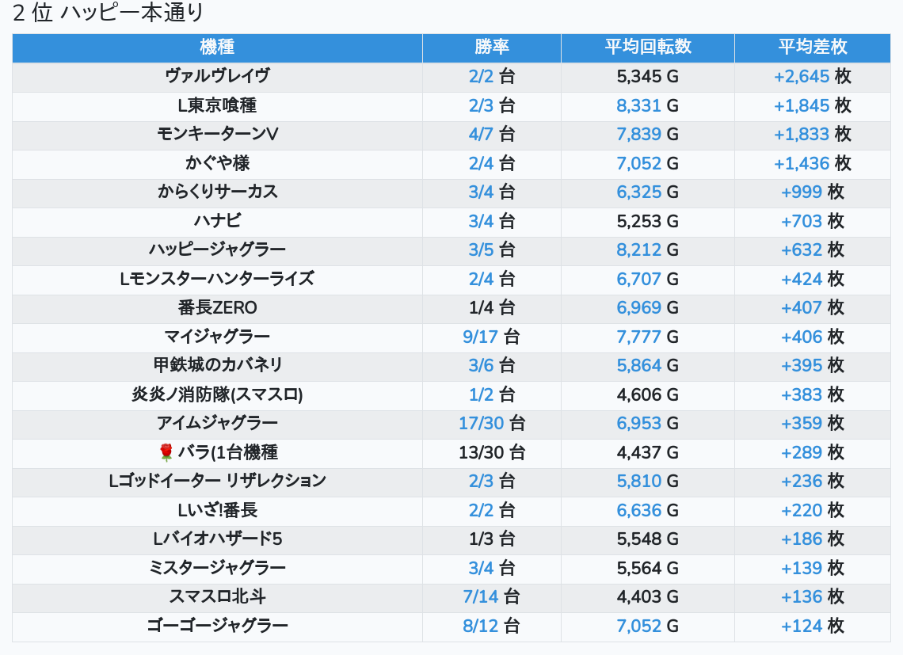Click スマスロ北斗 win rate 7/14
The height and width of the screenshot is (655, 903).
tap(480, 596)
